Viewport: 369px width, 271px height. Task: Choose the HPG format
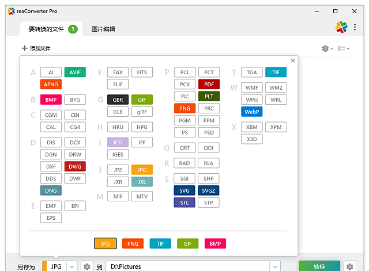tap(142, 127)
